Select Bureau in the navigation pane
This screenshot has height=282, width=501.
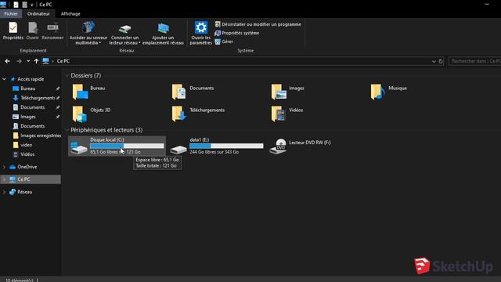point(28,89)
